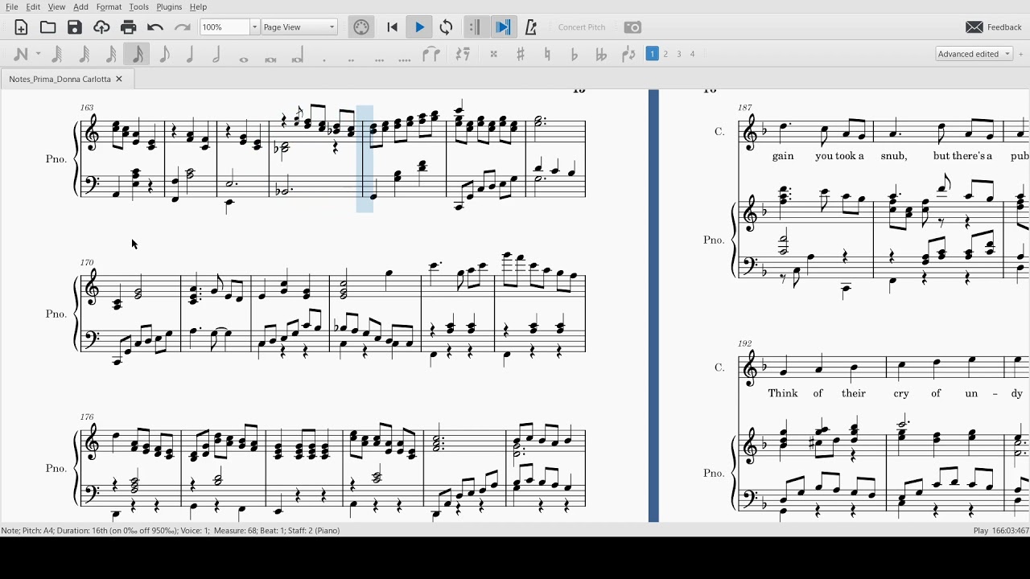Add a new workspace with plus button
Image resolution: width=1030 pixels, height=579 pixels.
coord(1021,54)
